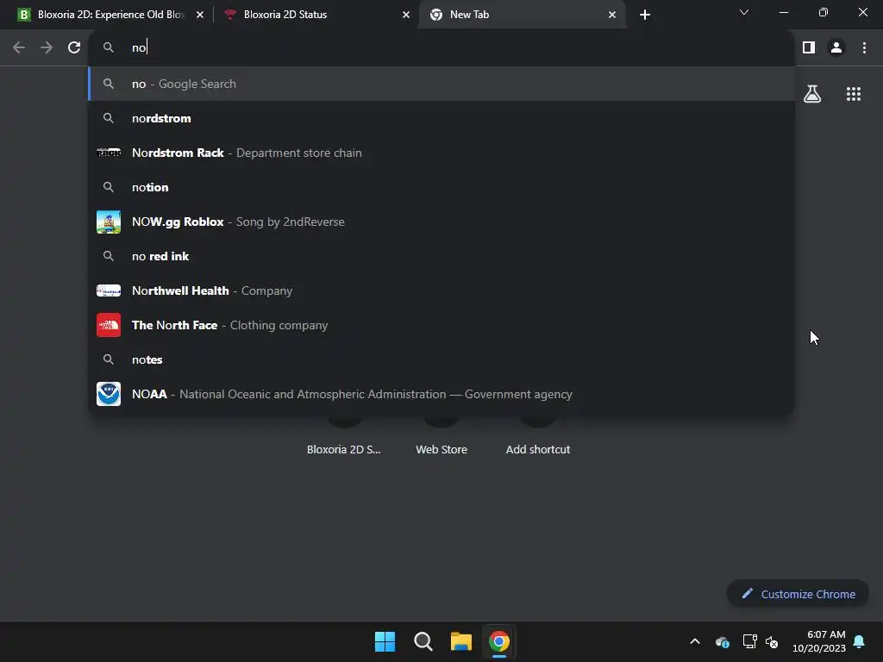Close the Bloxoria 2D Status tab
This screenshot has width=883, height=662.
[x=406, y=15]
